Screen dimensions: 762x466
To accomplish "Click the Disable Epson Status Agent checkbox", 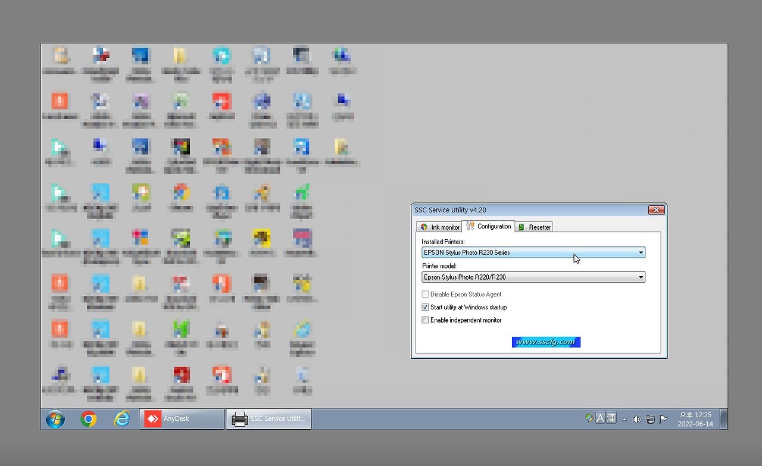I will 425,294.
